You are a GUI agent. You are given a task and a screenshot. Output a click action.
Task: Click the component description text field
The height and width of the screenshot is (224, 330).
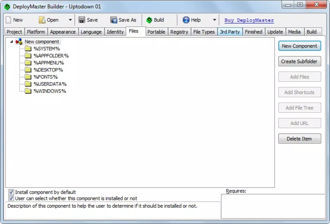tap(113, 210)
